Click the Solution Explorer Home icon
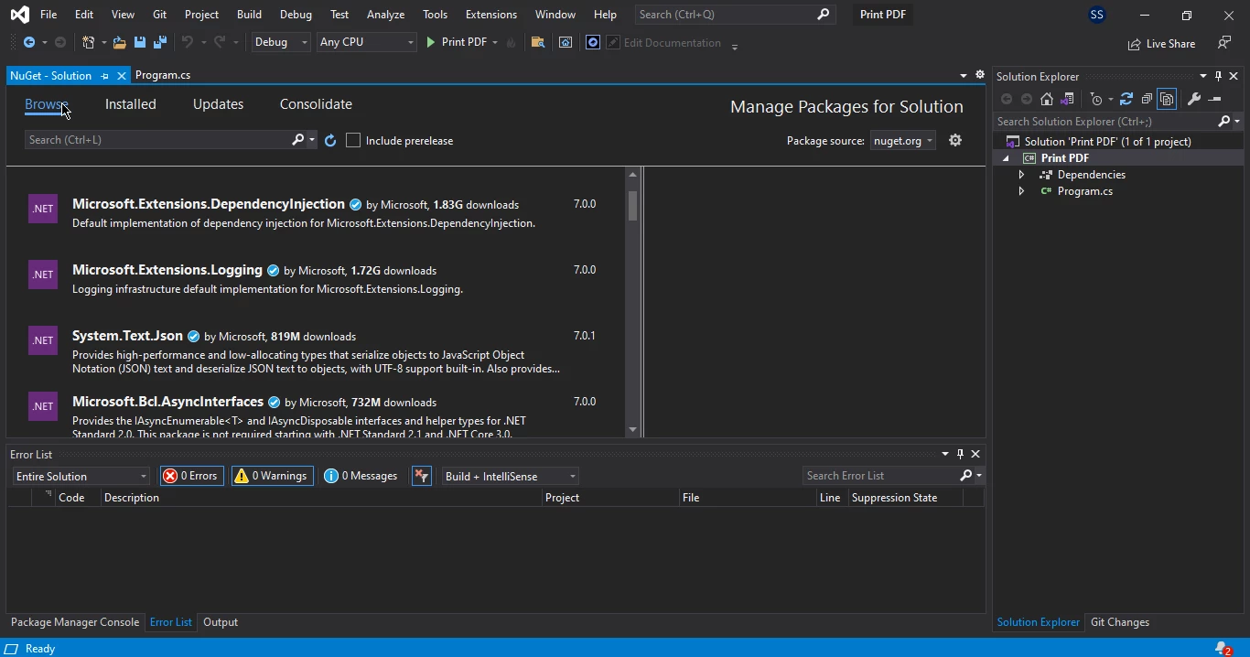Screen dimensions: 1250x657 pos(1047,99)
